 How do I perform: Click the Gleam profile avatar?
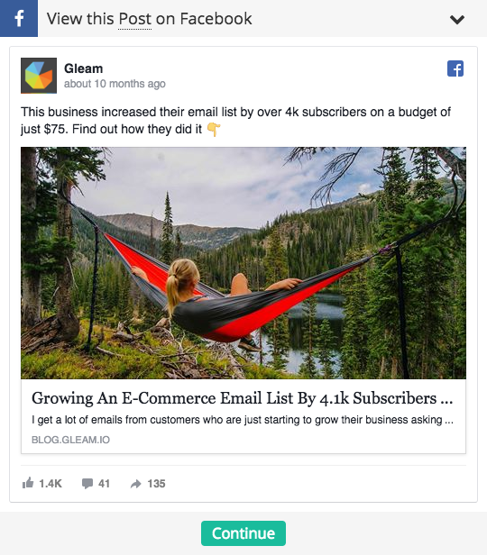[39, 76]
